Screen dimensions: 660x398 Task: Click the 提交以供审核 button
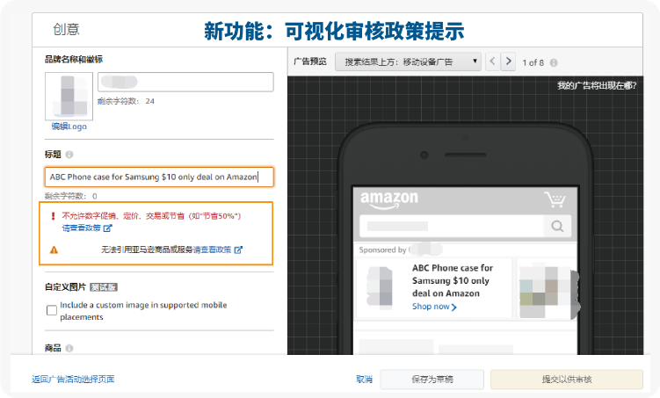click(567, 379)
